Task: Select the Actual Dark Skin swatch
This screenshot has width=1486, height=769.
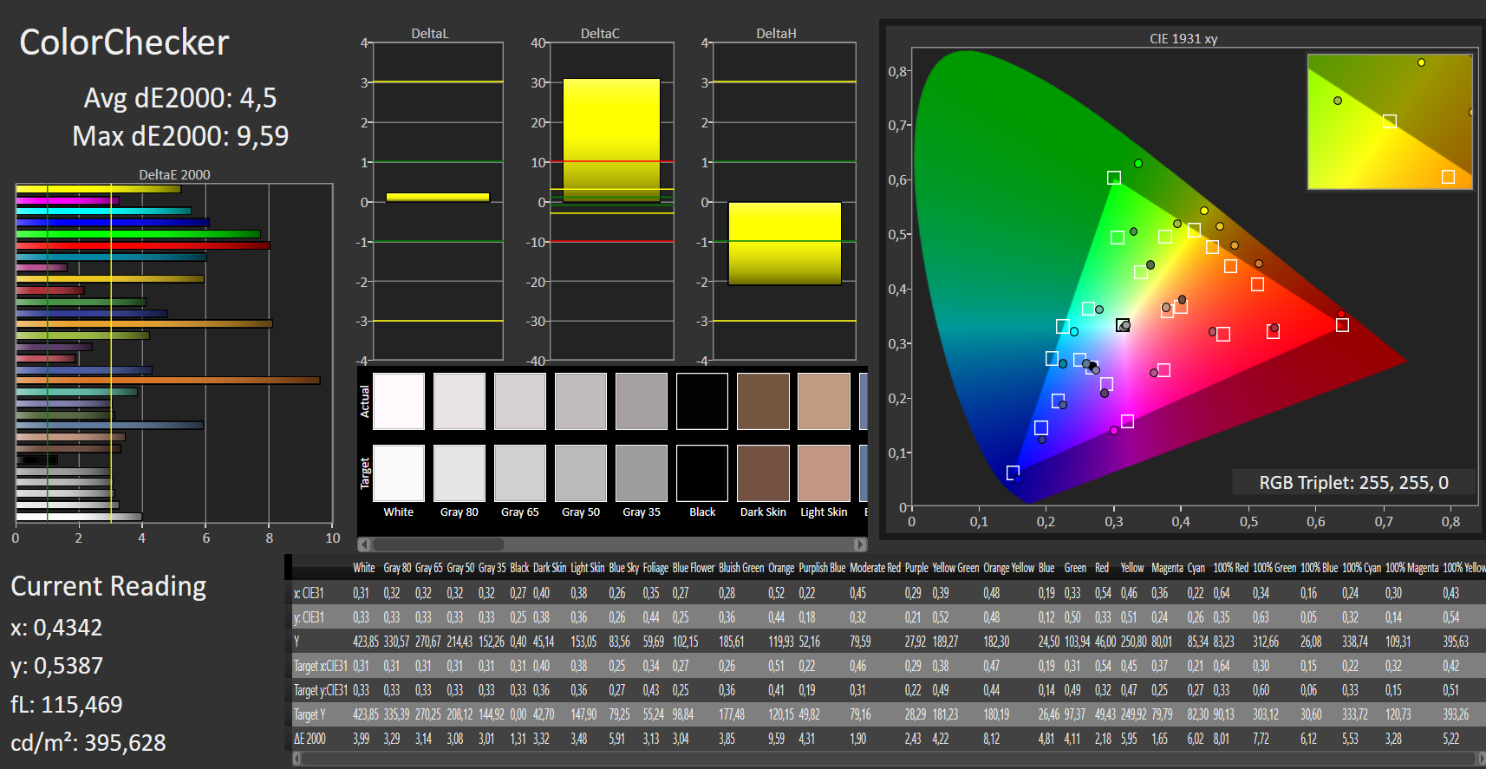Action: (x=763, y=401)
